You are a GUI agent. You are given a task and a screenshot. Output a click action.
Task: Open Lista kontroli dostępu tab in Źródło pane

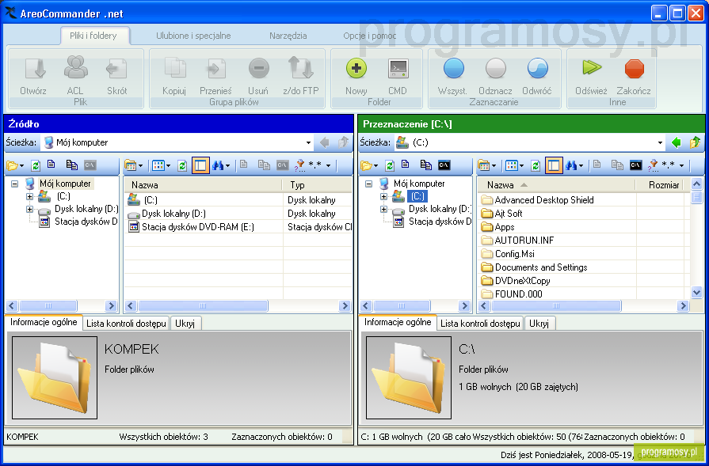[127, 324]
